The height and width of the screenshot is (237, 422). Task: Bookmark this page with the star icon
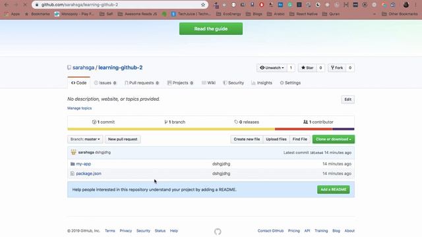[203, 5]
